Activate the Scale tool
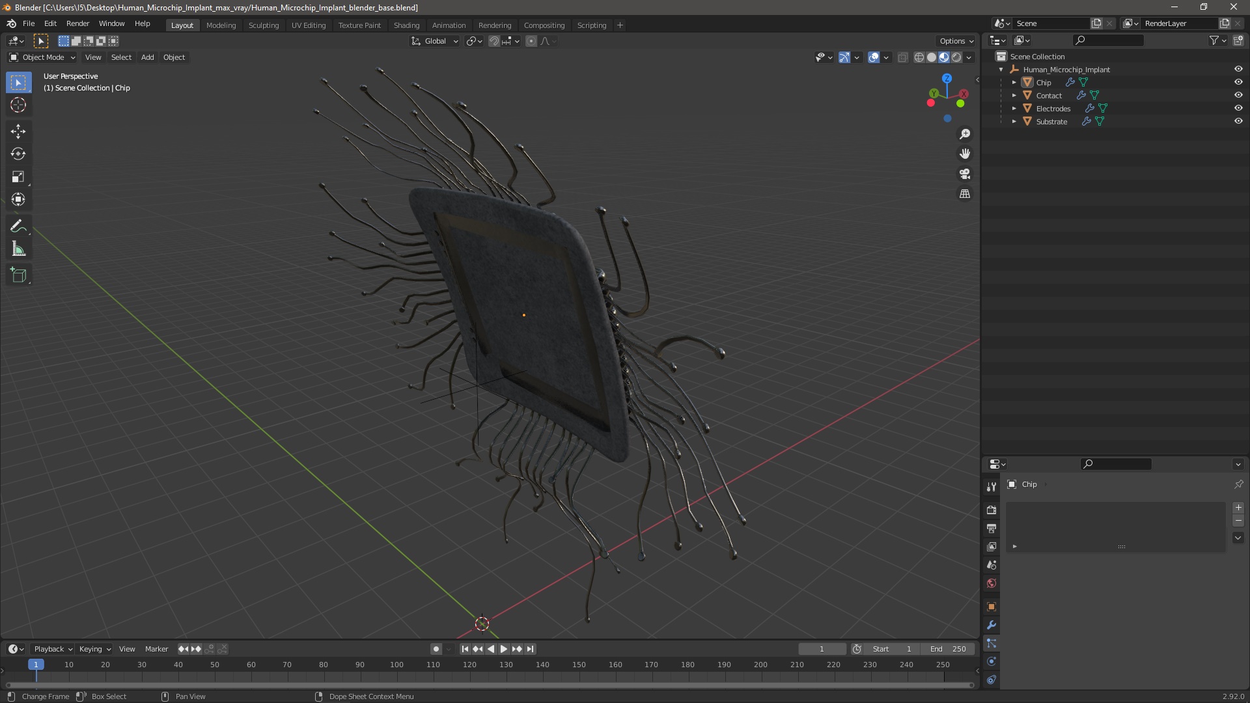Image resolution: width=1250 pixels, height=703 pixels. point(18,177)
